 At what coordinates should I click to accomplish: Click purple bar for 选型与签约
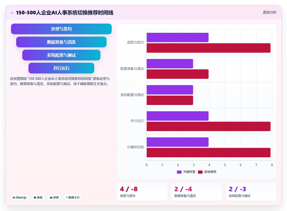[x=178, y=37]
